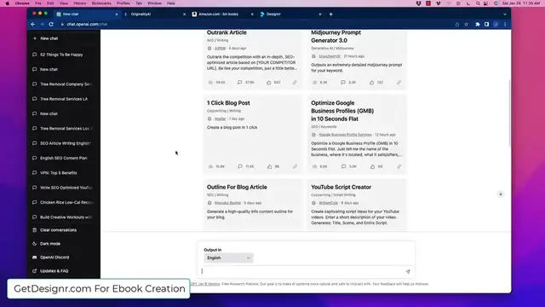Image resolution: width=545 pixels, height=307 pixels.
Task: Open the Midjourney Prompt Generator 3.0 title
Action: tap(336, 36)
